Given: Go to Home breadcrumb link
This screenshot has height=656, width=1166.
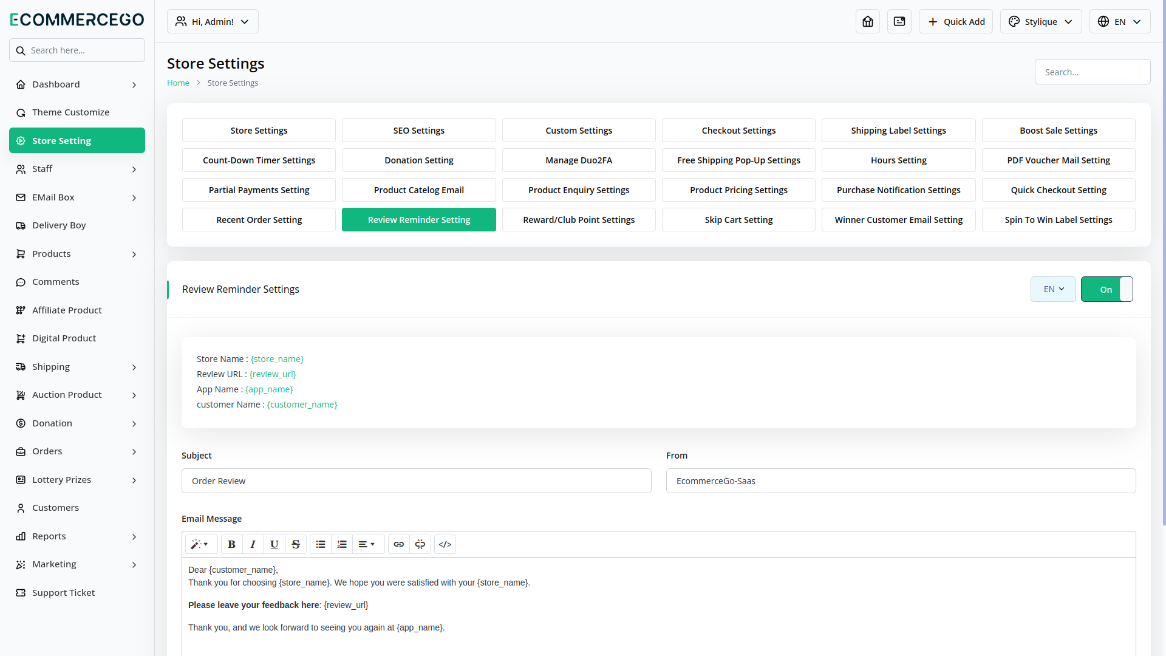Looking at the screenshot, I should (178, 83).
